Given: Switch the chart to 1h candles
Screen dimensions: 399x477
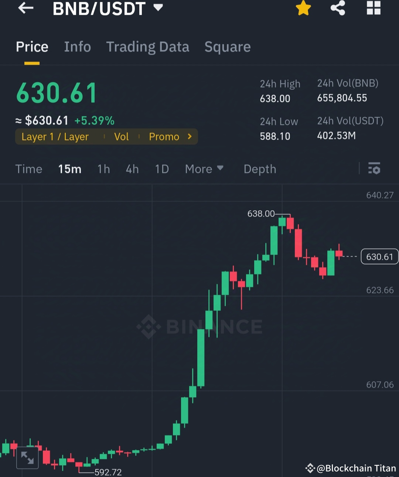Looking at the screenshot, I should click(103, 169).
